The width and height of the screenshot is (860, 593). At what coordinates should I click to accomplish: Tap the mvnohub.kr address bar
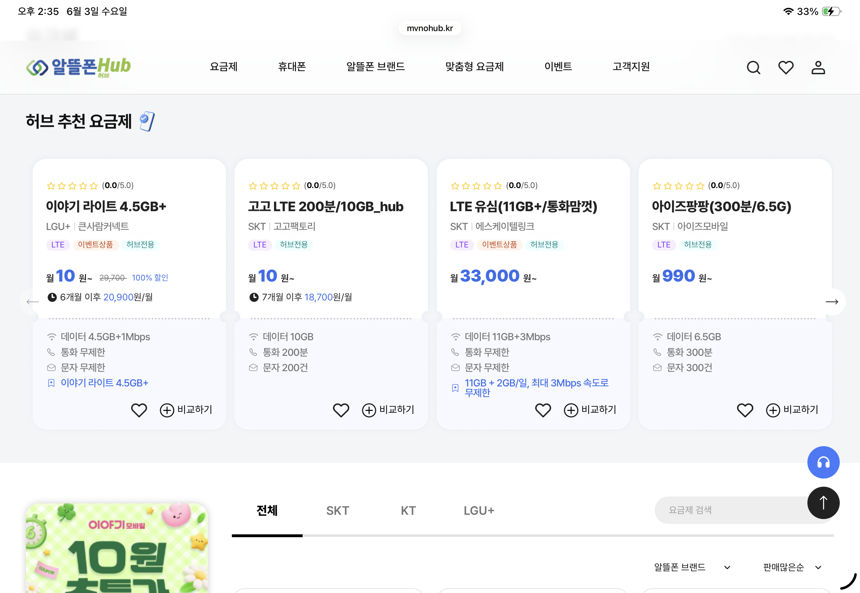point(430,28)
